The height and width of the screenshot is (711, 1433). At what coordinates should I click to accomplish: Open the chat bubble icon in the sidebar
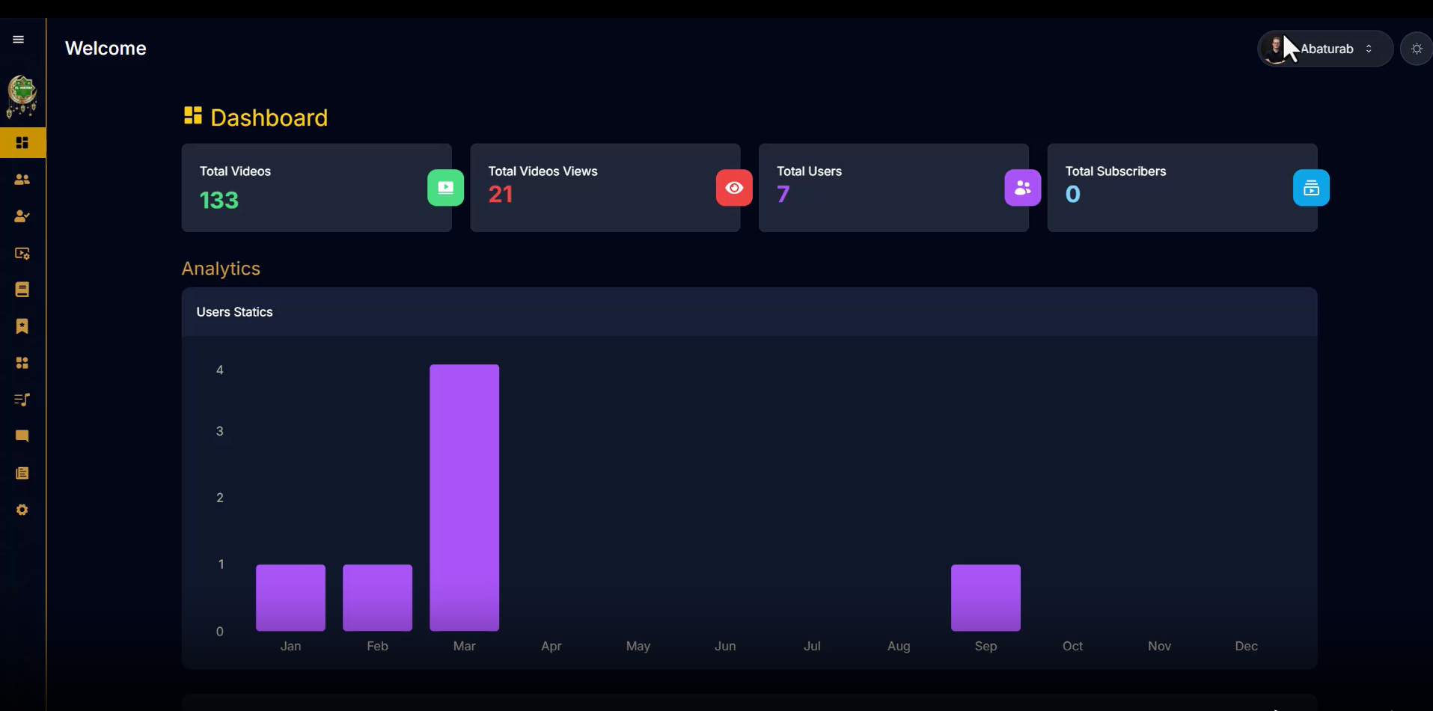(22, 436)
